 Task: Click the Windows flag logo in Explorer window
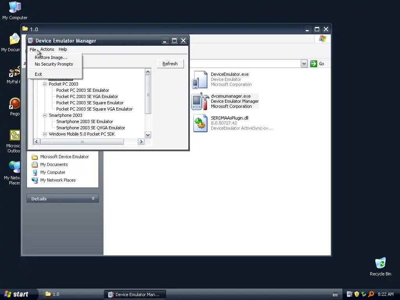click(322, 39)
